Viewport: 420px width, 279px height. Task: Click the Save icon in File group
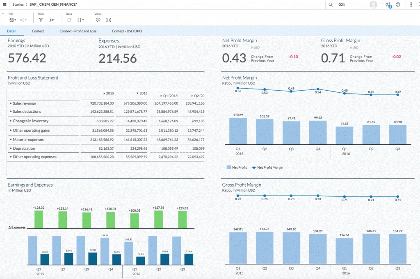11,20
